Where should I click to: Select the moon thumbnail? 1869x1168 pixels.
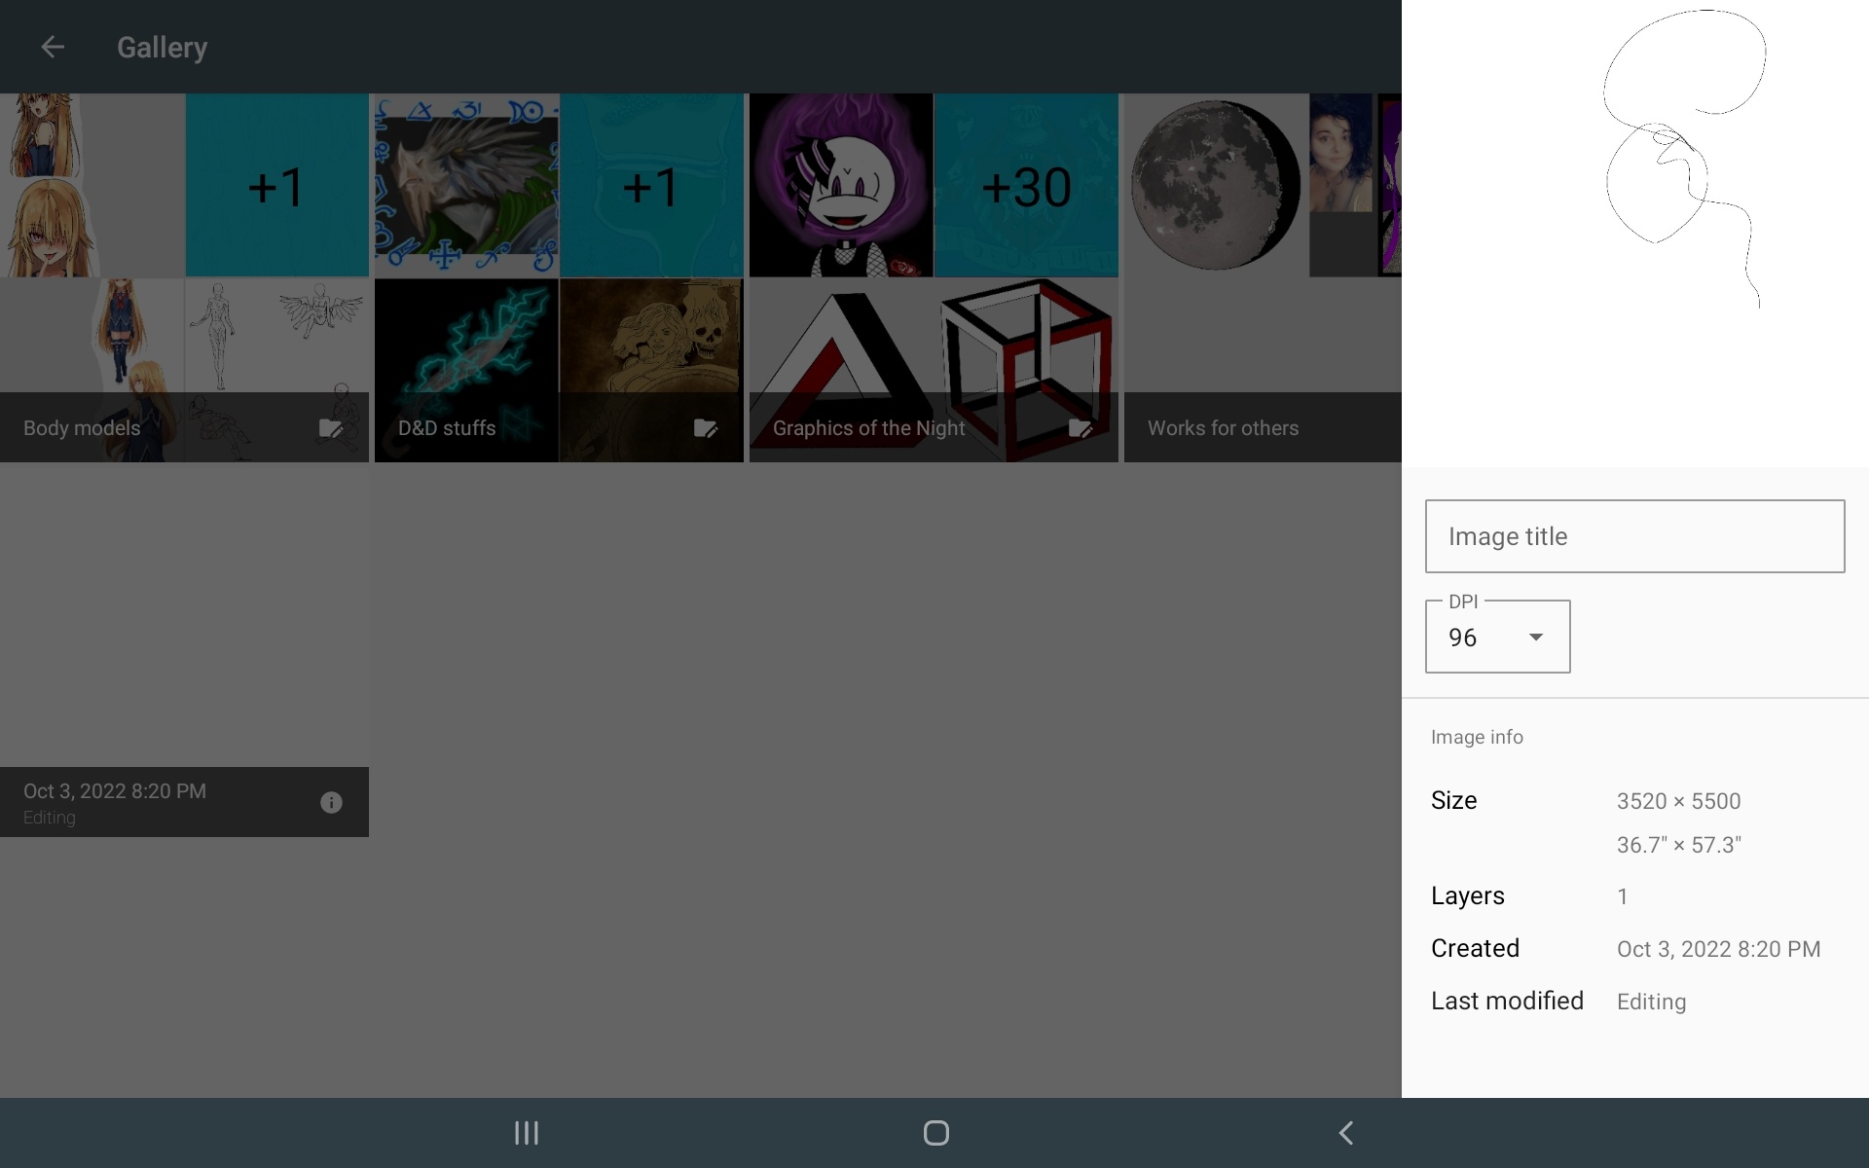coord(1215,186)
